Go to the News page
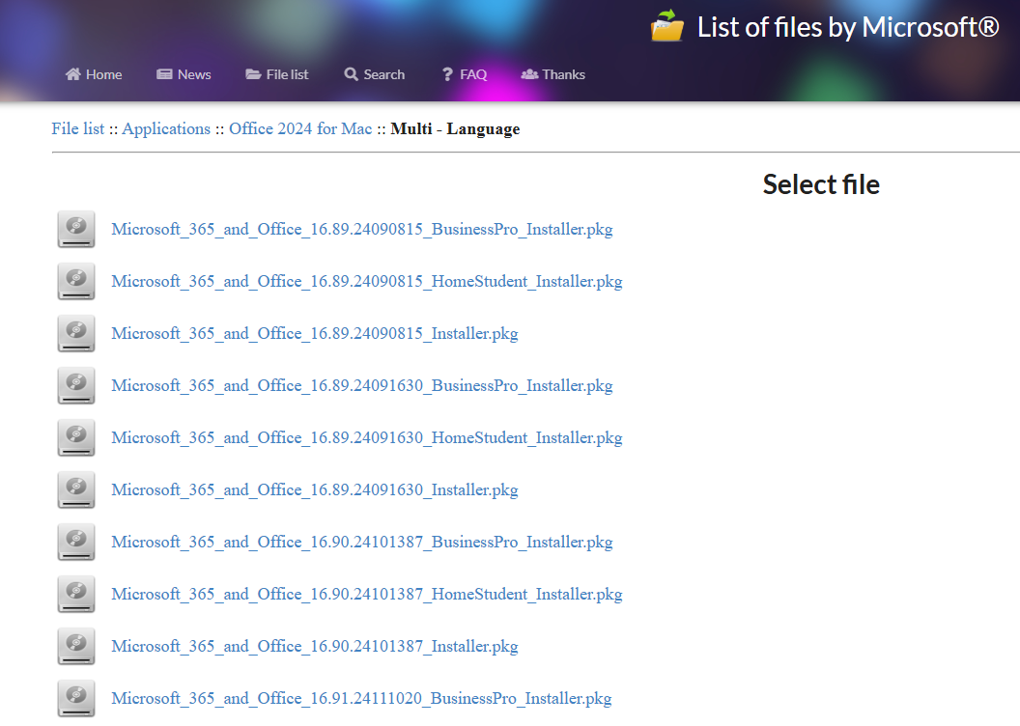 184,74
